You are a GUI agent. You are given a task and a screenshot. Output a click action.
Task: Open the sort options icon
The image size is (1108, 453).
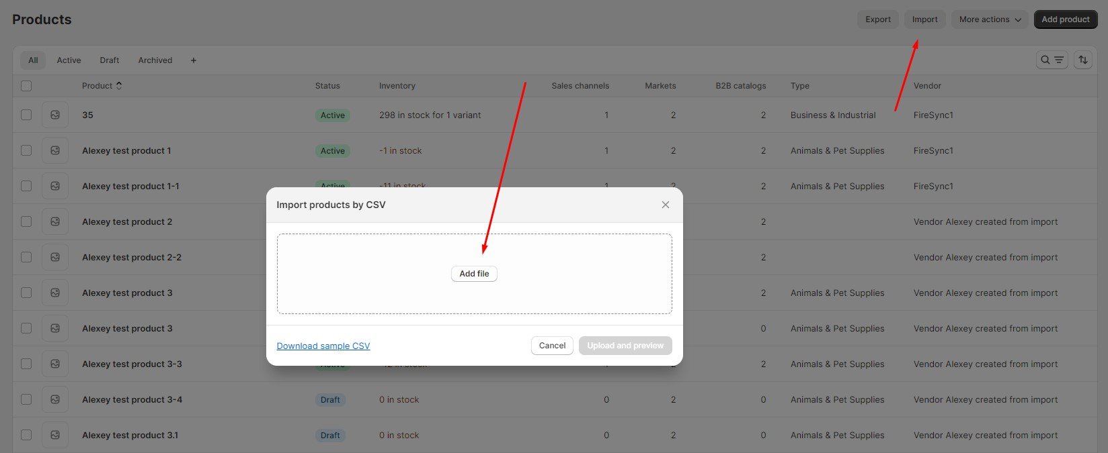pyautogui.click(x=1083, y=60)
